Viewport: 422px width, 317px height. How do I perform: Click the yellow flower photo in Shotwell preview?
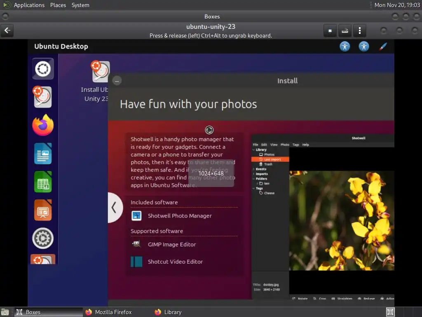coord(342,220)
